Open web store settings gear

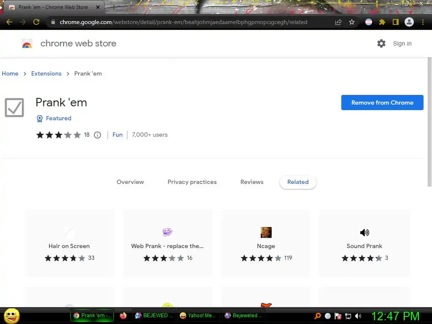[x=381, y=43]
